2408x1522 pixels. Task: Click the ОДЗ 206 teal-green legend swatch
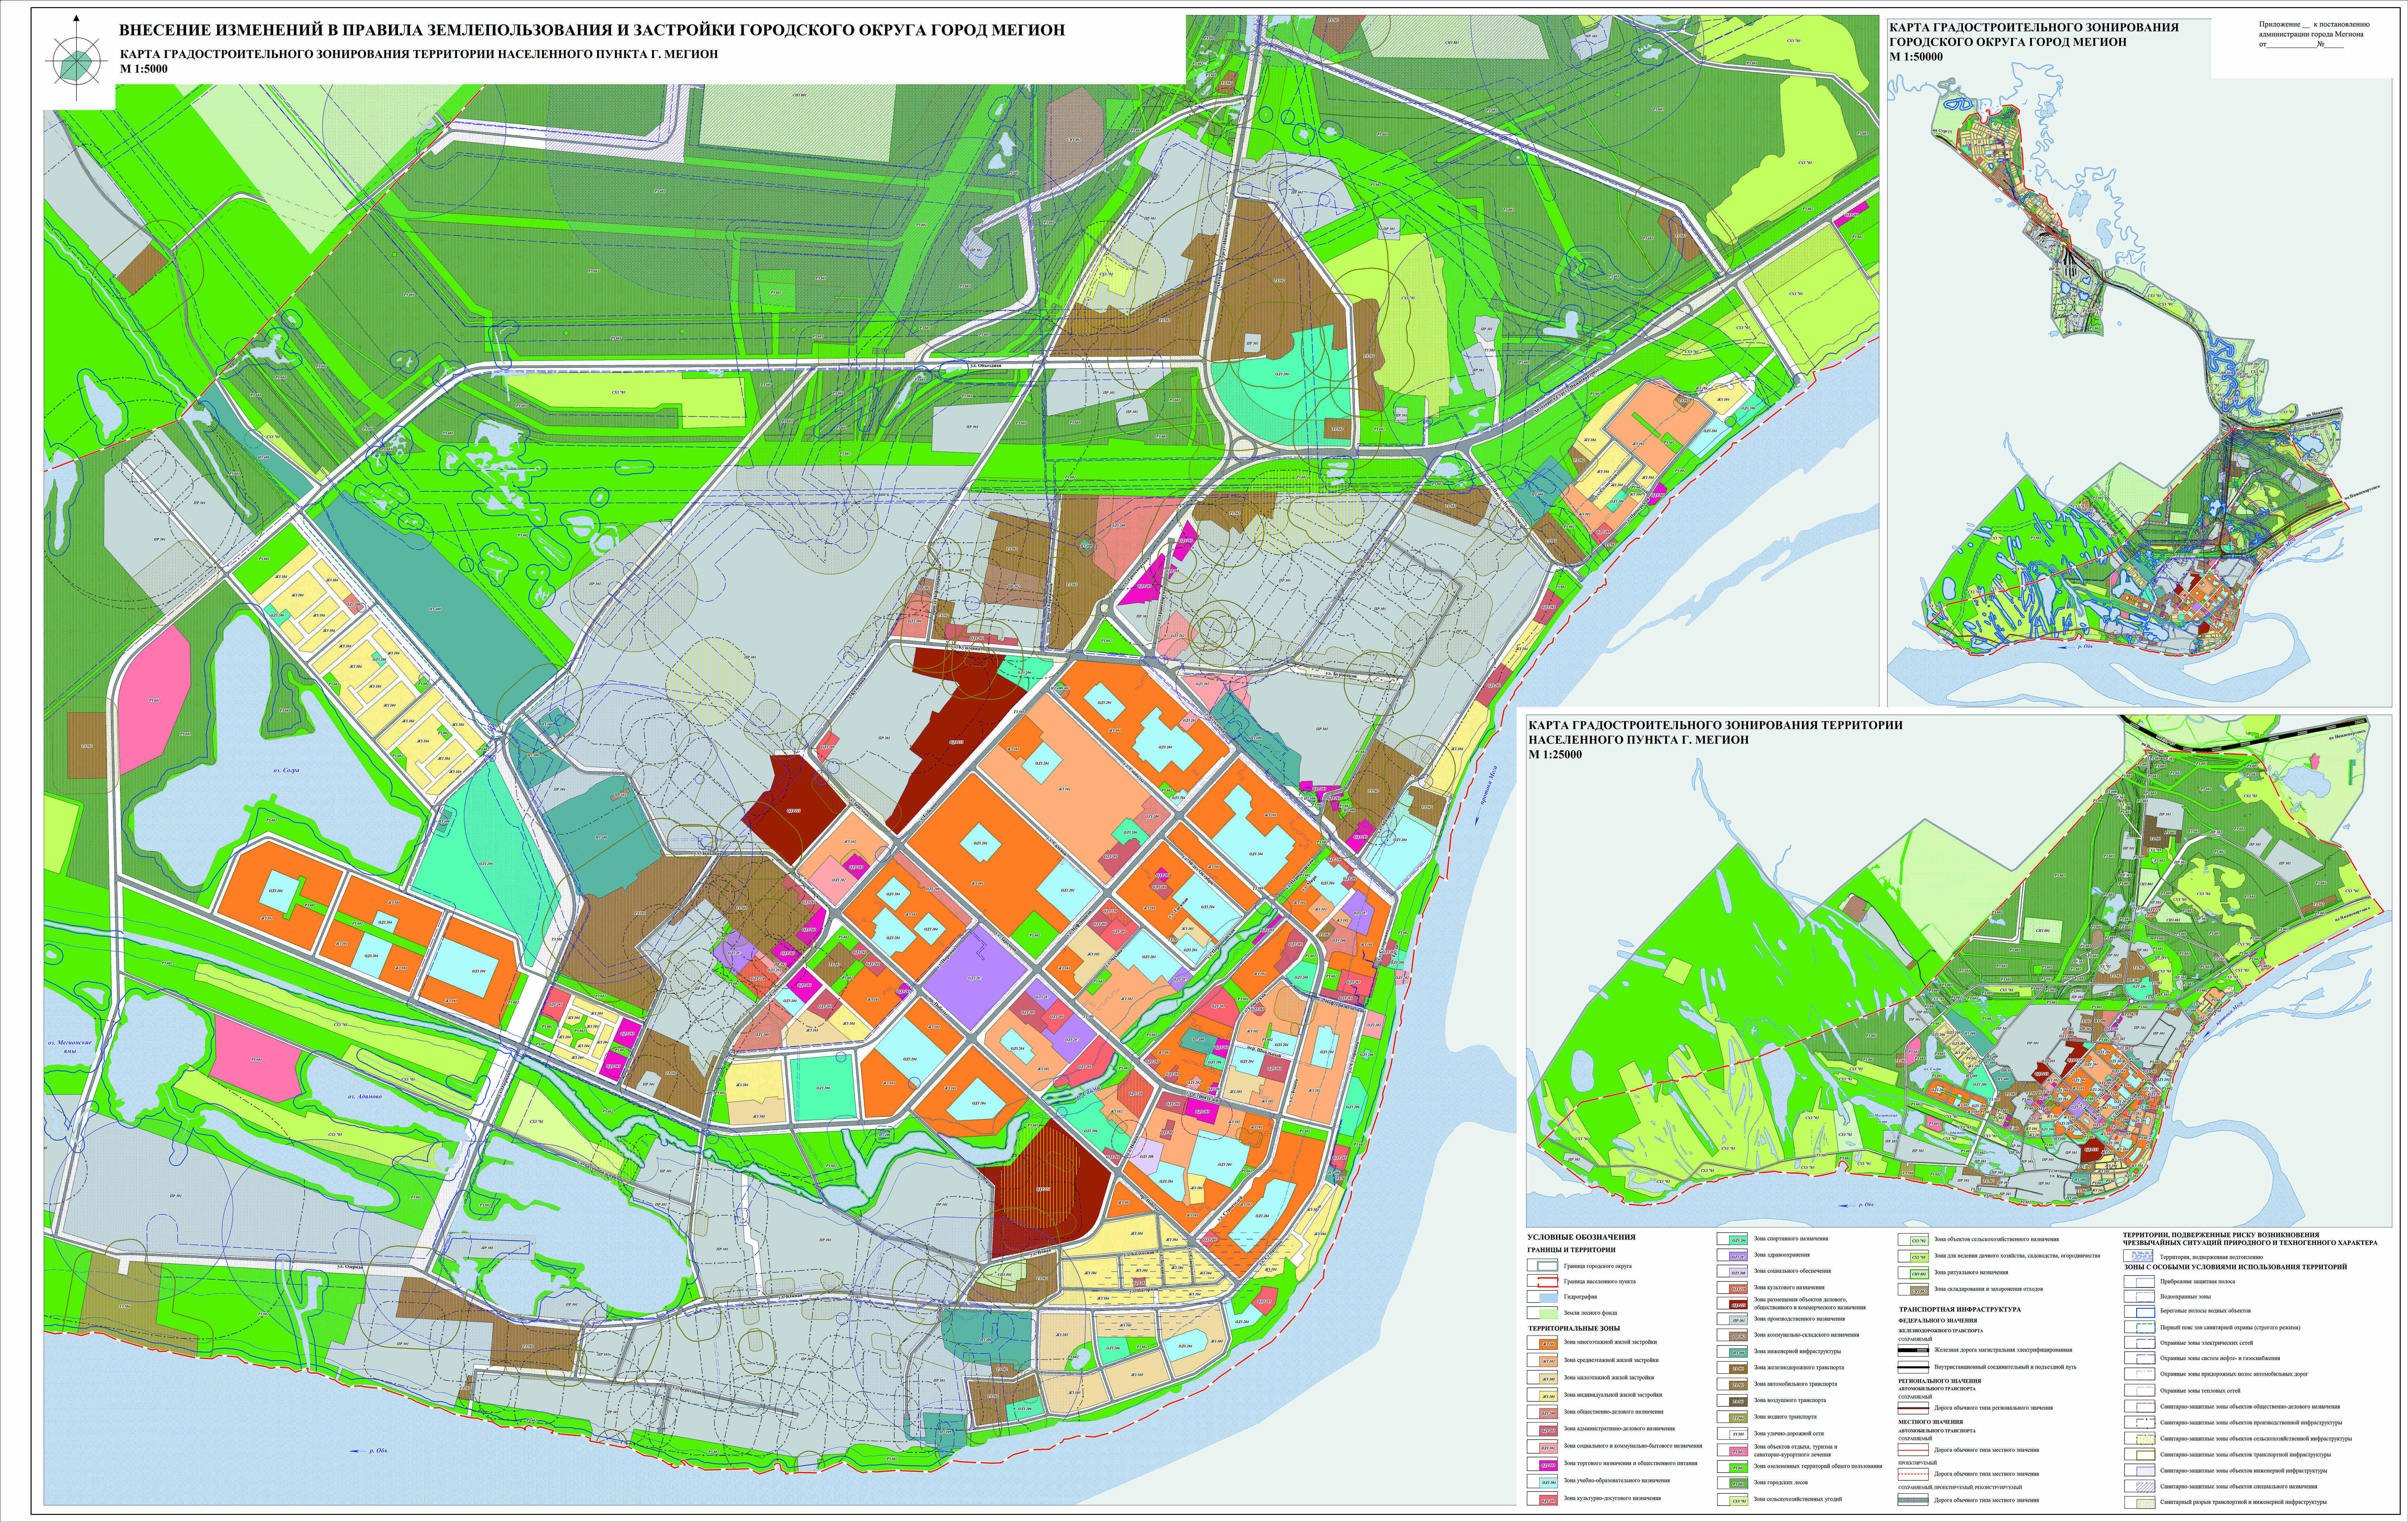point(1738,1240)
